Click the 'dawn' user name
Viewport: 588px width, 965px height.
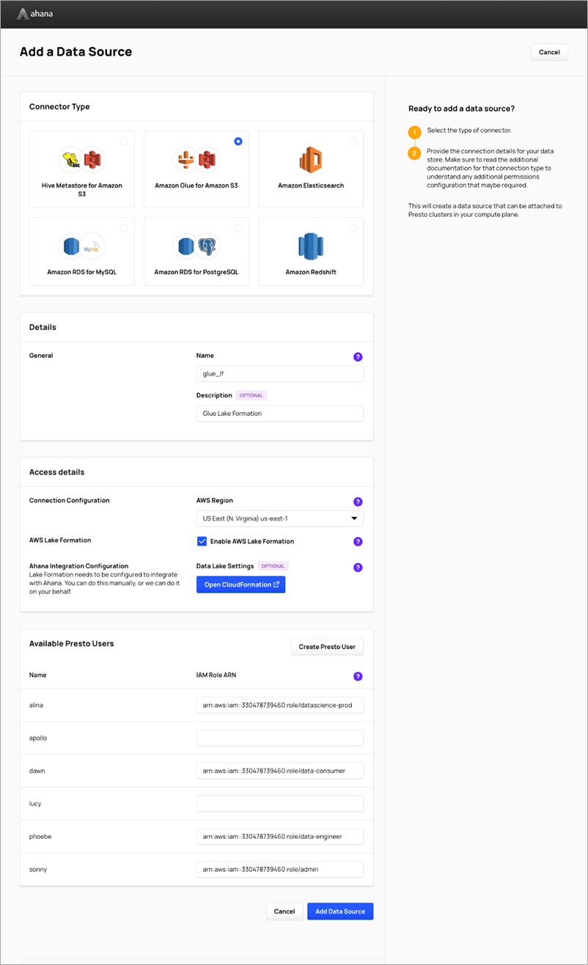(37, 771)
